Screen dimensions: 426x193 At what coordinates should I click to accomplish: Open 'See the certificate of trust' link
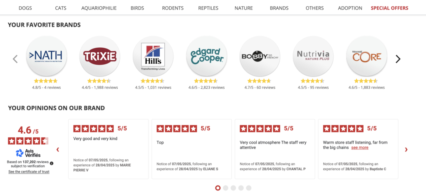click(x=29, y=171)
